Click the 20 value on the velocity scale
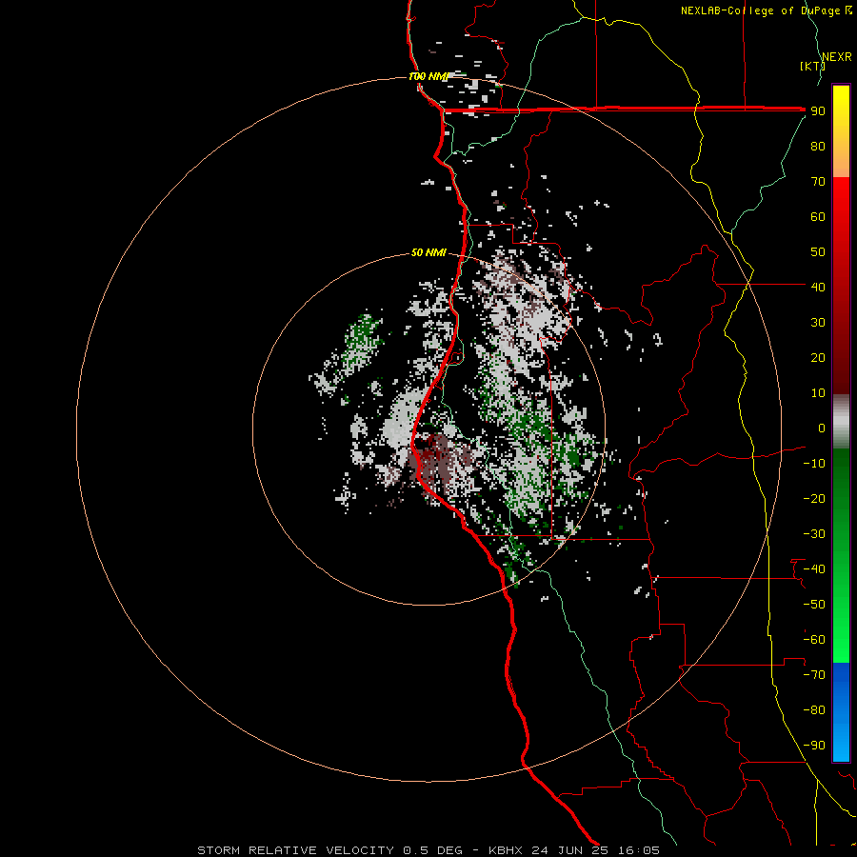 point(818,357)
